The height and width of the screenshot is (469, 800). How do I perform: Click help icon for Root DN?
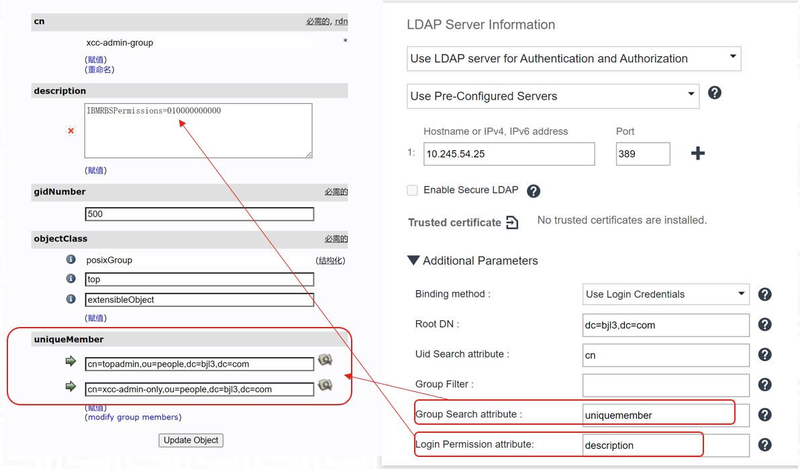(764, 324)
